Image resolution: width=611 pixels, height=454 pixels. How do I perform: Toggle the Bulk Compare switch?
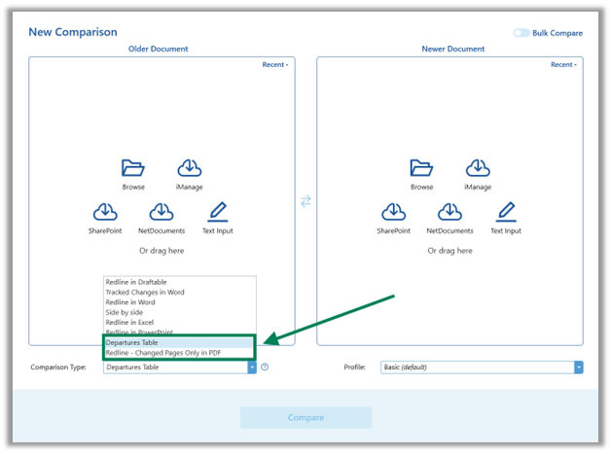[521, 33]
